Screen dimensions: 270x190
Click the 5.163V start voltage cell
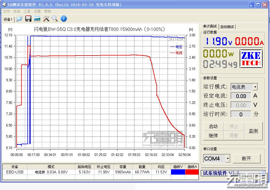85,172
